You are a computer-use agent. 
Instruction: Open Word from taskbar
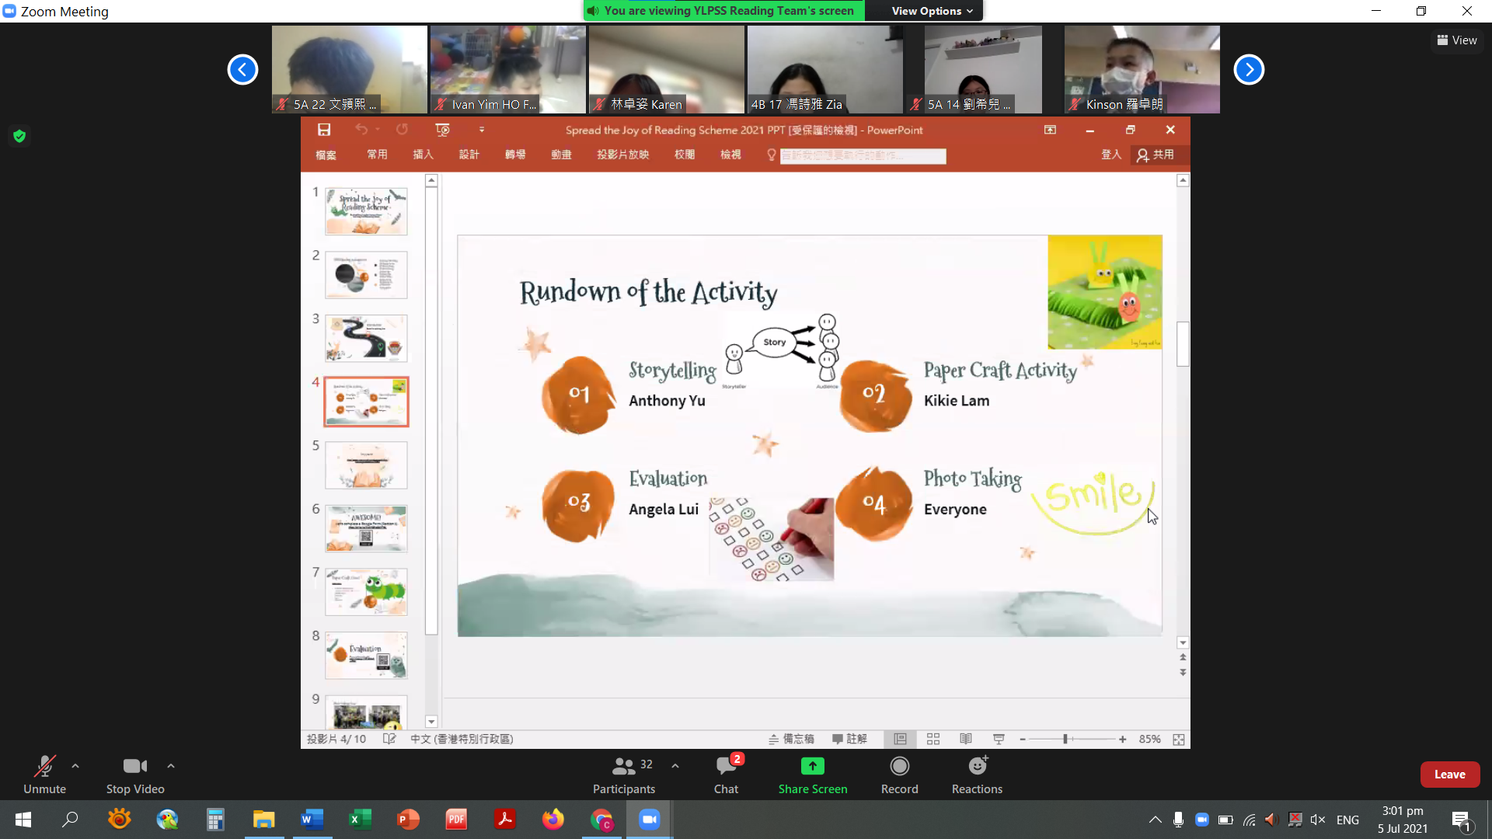tap(312, 820)
